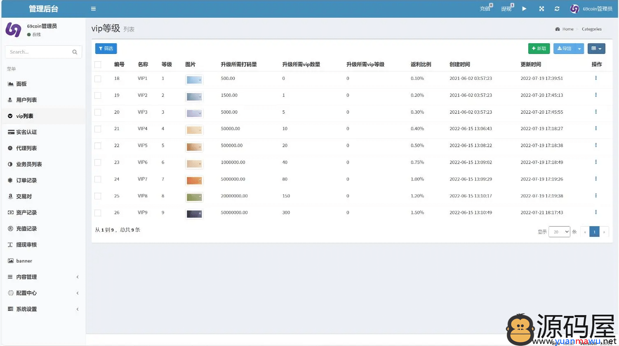This screenshot has height=346, width=619.
Task: Open actions menu for VIP2 row
Action: pyautogui.click(x=596, y=95)
